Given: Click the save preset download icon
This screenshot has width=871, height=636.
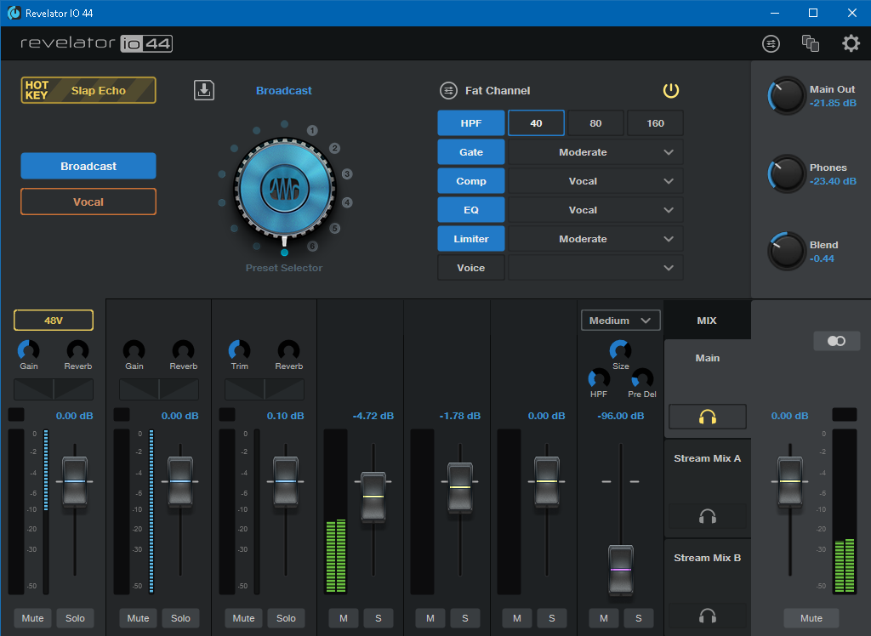Looking at the screenshot, I should tap(204, 90).
